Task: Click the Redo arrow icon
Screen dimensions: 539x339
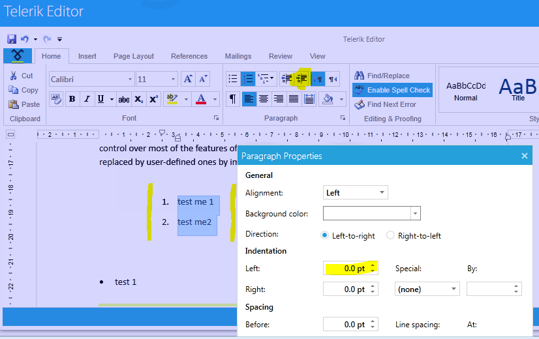Action: tap(47, 39)
